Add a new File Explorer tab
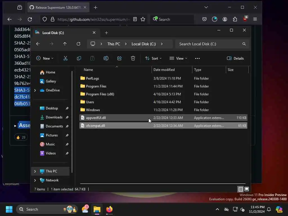 106,33
